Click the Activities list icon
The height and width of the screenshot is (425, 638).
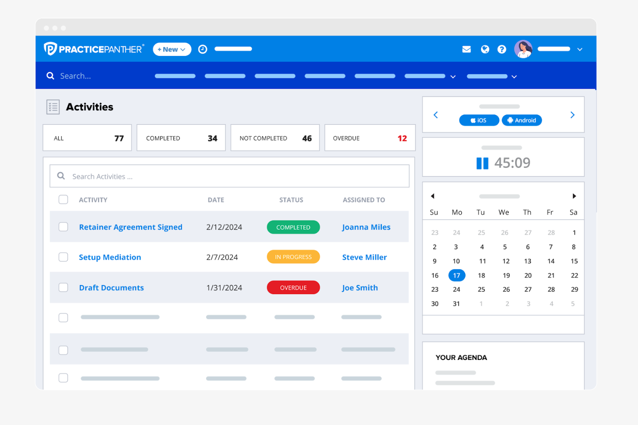[x=53, y=107]
